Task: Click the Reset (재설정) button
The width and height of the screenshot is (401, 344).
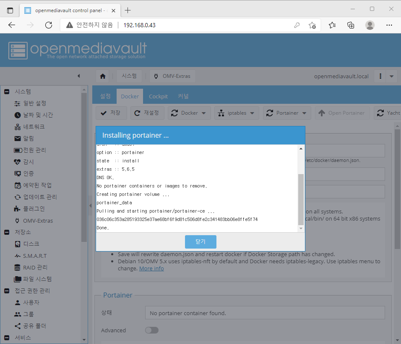Action: tap(147, 113)
